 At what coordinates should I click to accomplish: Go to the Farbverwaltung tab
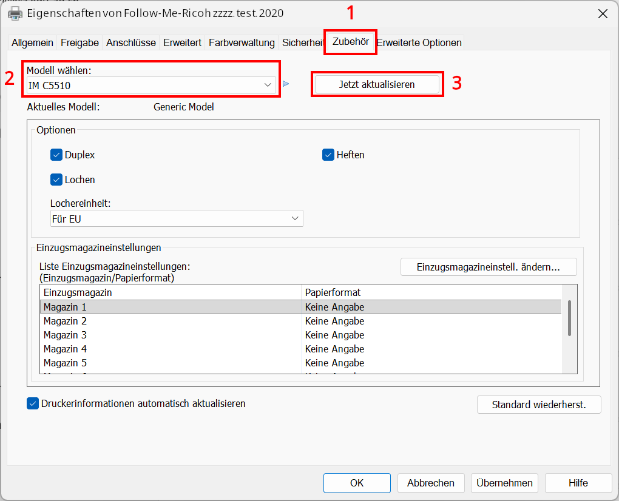(x=242, y=42)
